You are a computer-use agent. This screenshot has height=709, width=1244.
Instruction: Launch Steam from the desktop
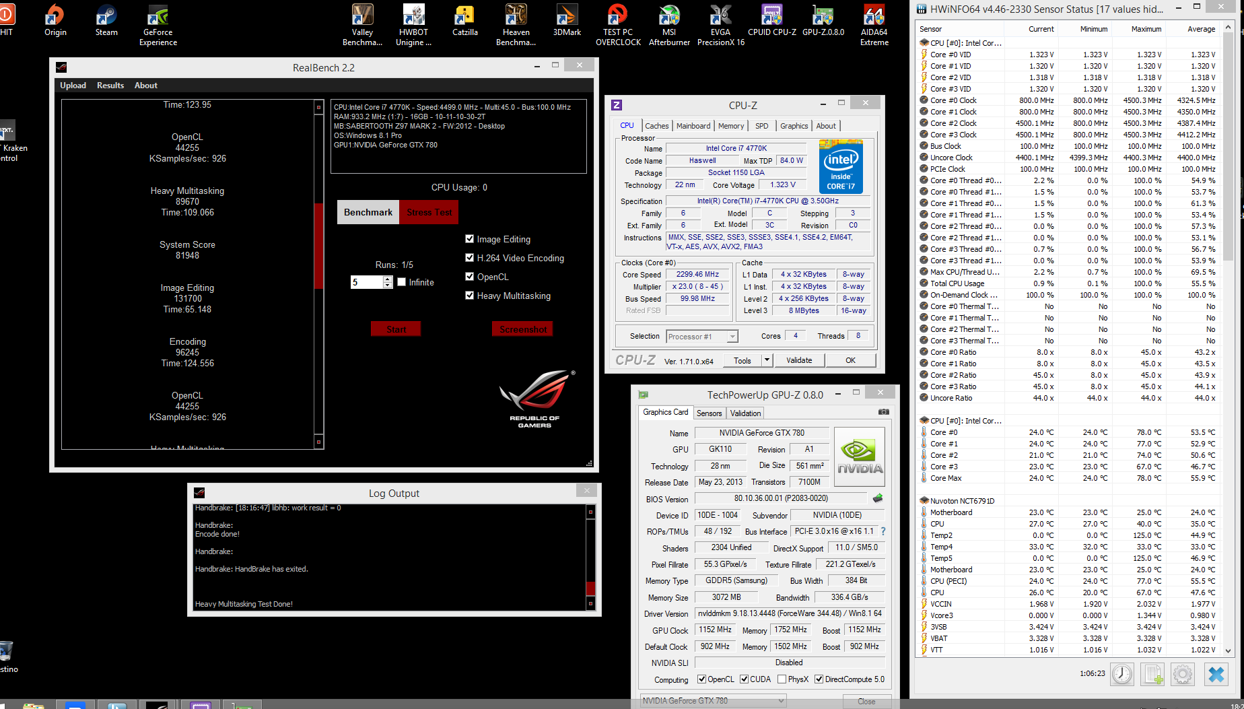[x=106, y=20]
